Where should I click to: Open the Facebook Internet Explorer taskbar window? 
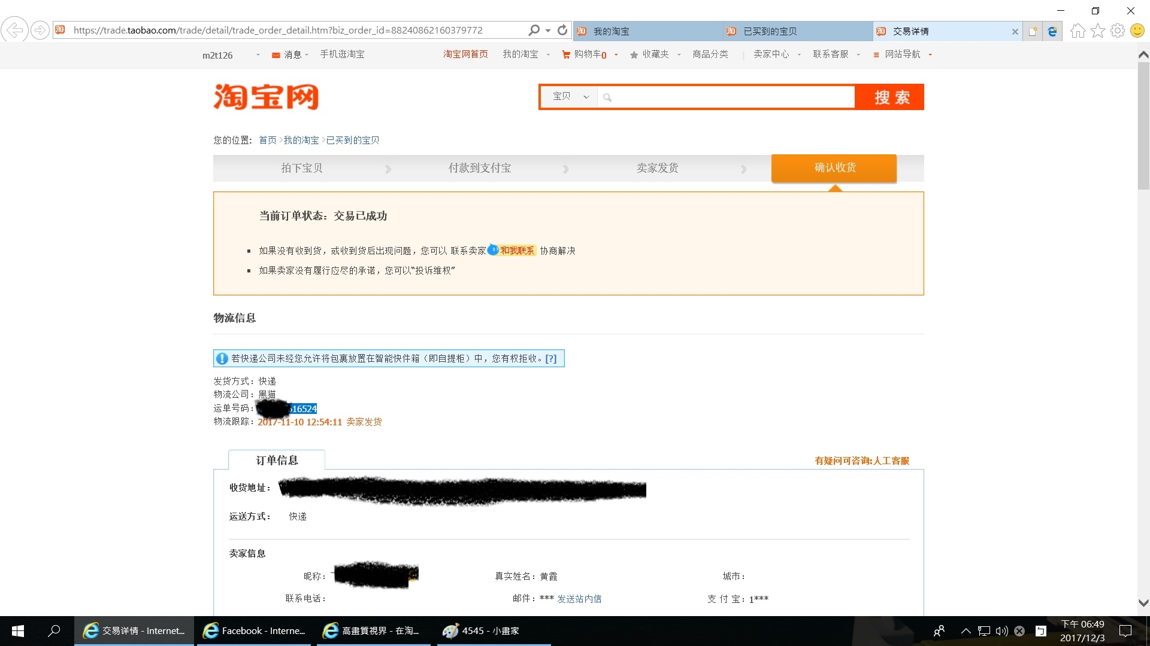point(254,630)
